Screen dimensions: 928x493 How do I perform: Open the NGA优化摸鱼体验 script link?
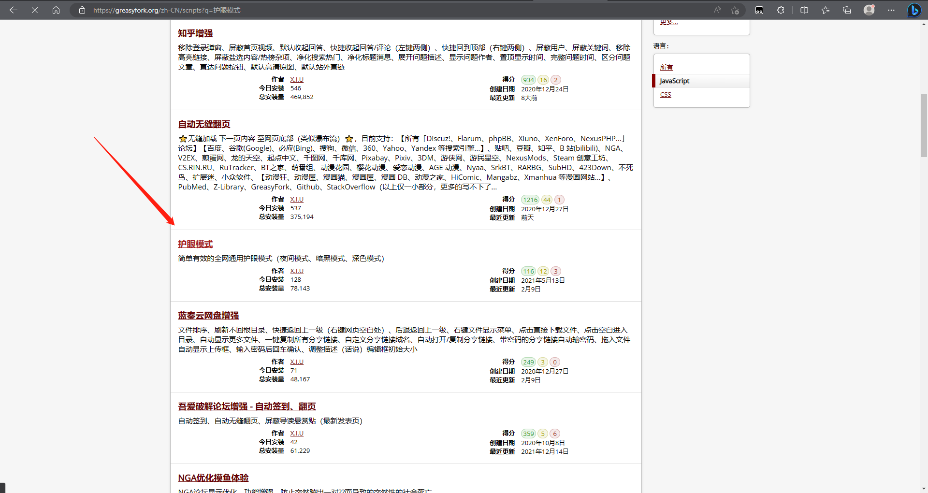[x=213, y=478]
